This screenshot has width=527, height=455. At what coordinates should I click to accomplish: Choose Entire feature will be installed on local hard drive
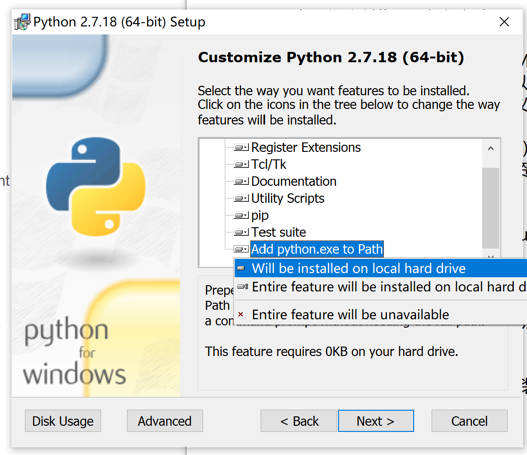381,287
